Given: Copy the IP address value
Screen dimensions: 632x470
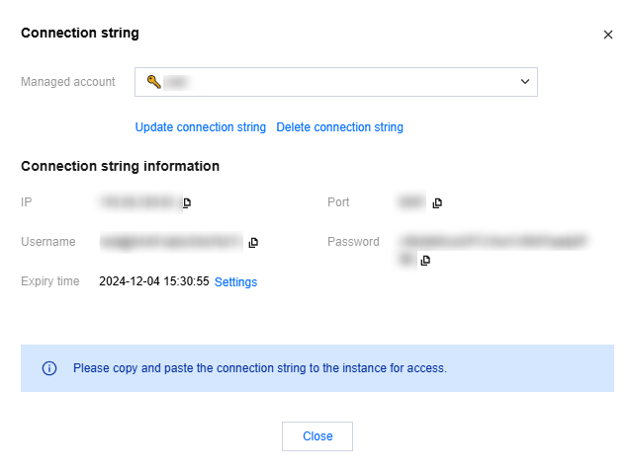Looking at the screenshot, I should click(186, 203).
